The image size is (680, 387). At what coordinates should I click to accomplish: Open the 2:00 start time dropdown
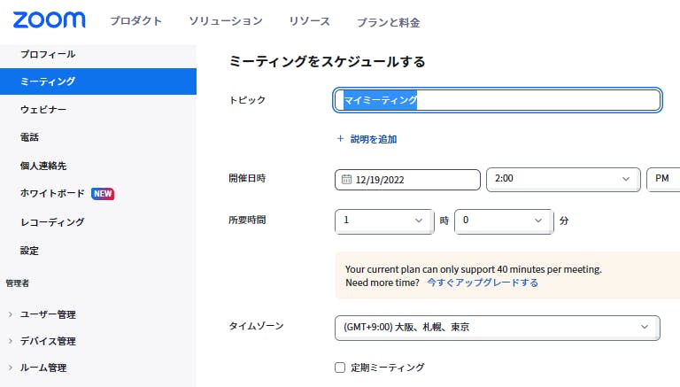point(562,179)
